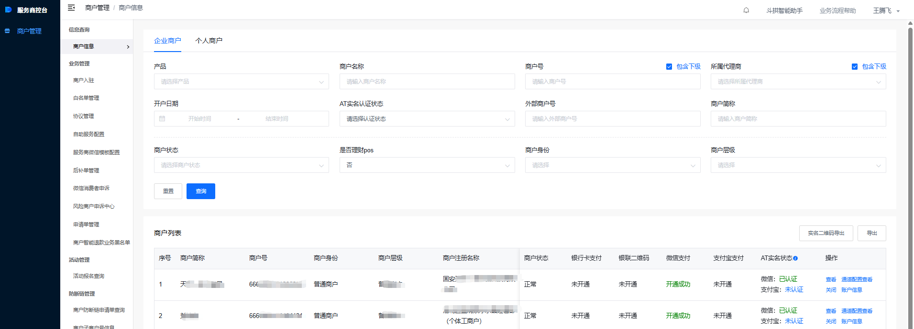Toggle 包含下级 checkbox next to 所属代理商
This screenshot has height=329, width=914.
(855, 66)
